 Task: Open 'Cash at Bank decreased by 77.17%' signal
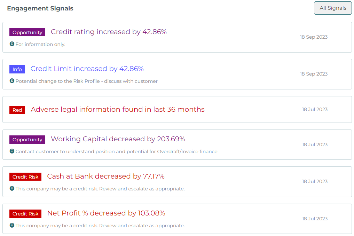click(106, 176)
